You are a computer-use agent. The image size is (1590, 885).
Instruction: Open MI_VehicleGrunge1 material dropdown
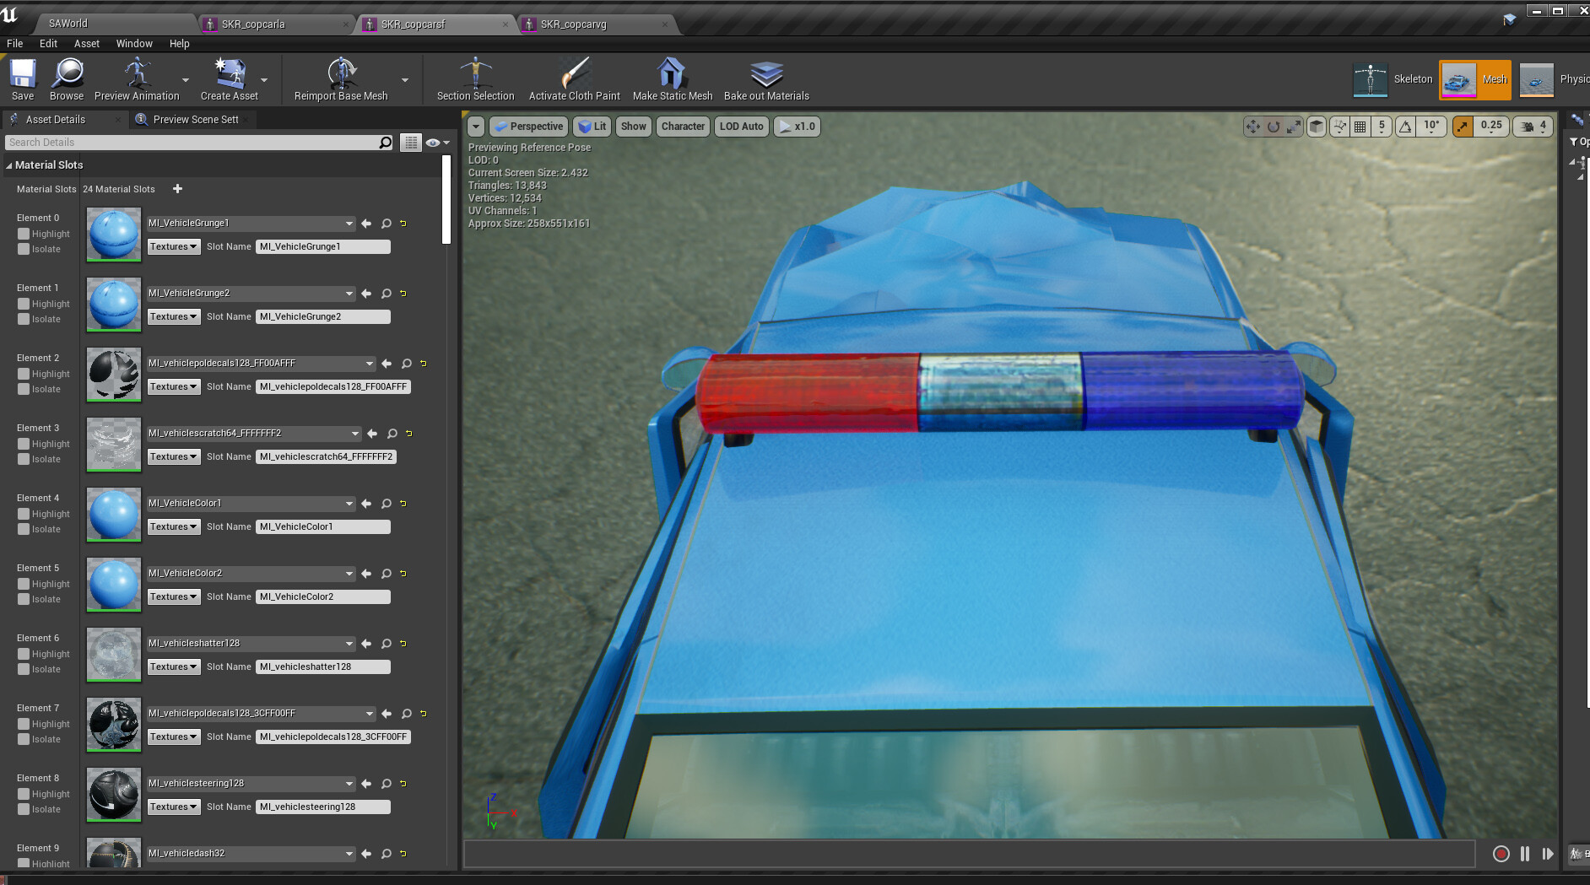(x=251, y=224)
